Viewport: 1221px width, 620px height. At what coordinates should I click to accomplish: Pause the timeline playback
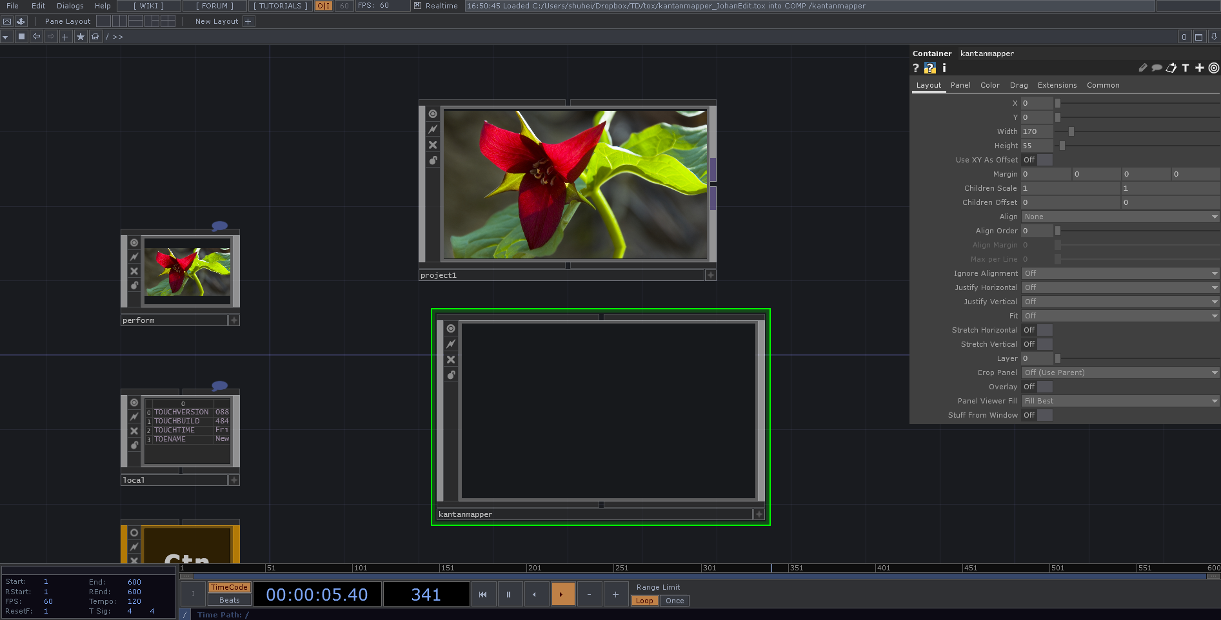[508, 594]
